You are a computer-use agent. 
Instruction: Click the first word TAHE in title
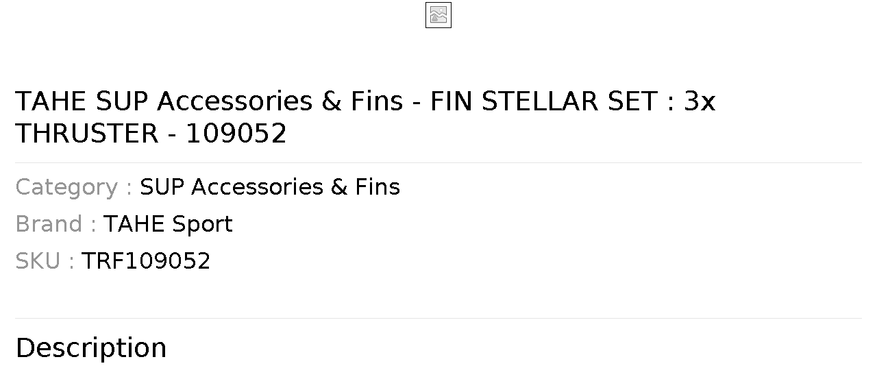click(51, 101)
